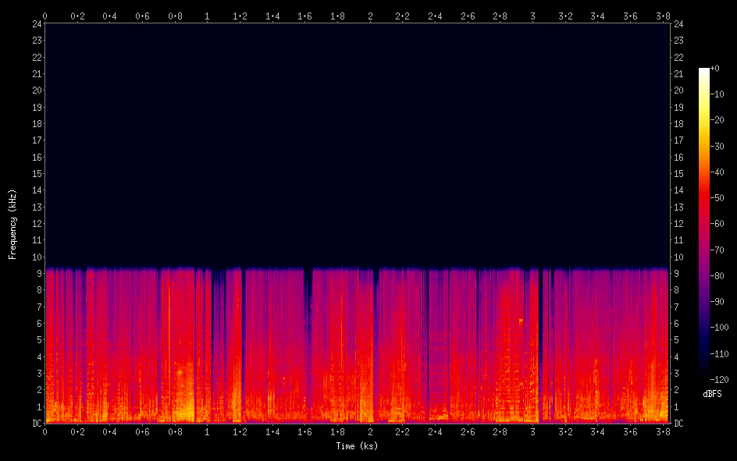Image resolution: width=737 pixels, height=461 pixels.
Task: Click the "Time (ks)" axis title
Action: click(x=357, y=446)
